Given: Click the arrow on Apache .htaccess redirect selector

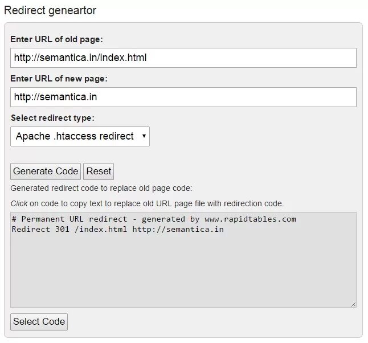Looking at the screenshot, I should pyautogui.click(x=144, y=136).
